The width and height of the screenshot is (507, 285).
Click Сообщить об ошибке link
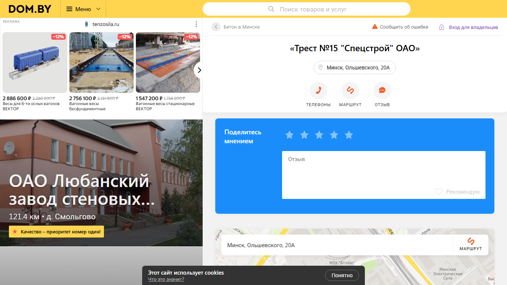pos(404,27)
